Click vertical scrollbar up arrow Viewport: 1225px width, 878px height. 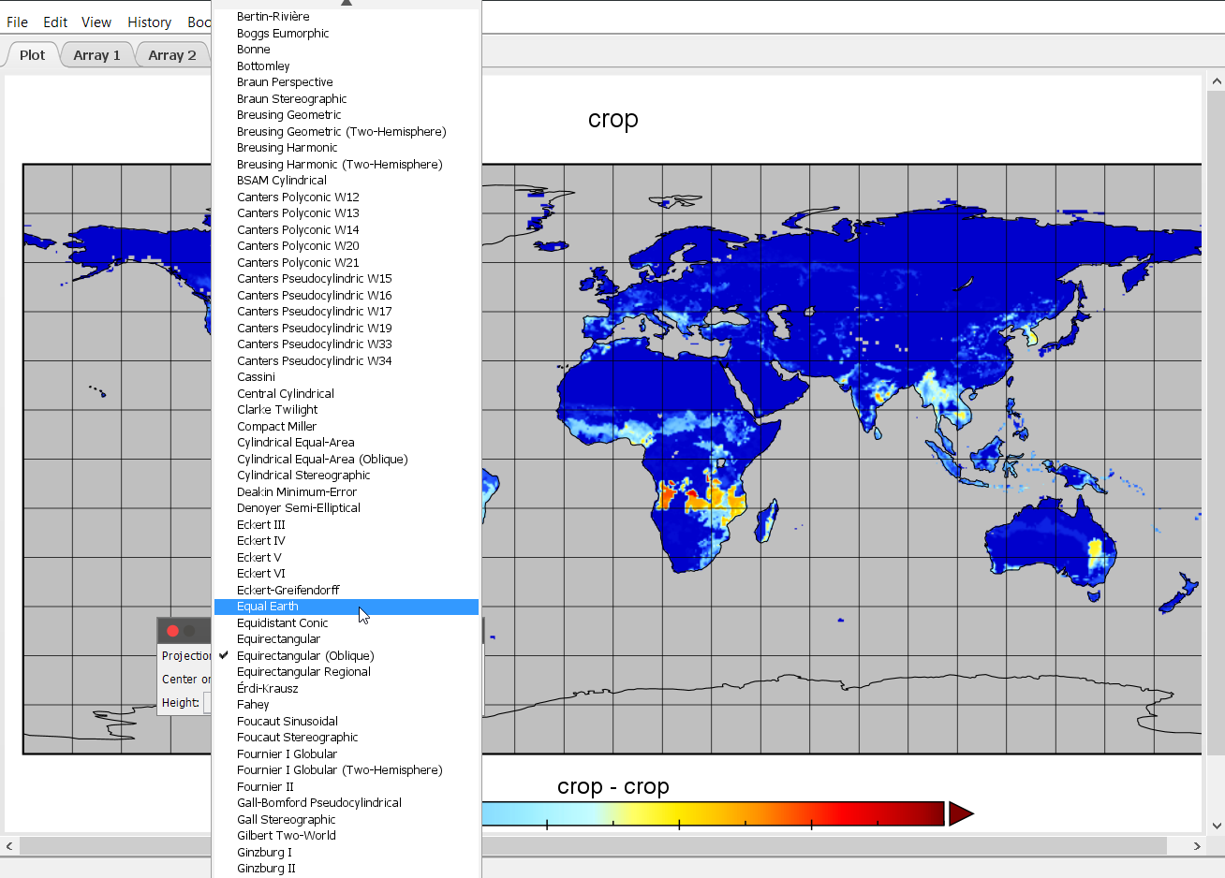pyautogui.click(x=1217, y=81)
